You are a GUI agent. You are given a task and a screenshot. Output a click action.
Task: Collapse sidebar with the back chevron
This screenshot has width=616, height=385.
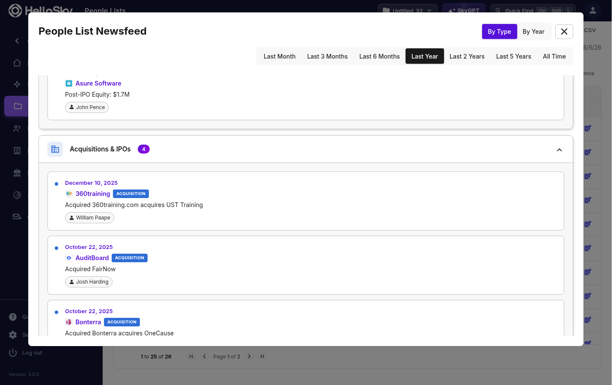pyautogui.click(x=17, y=41)
